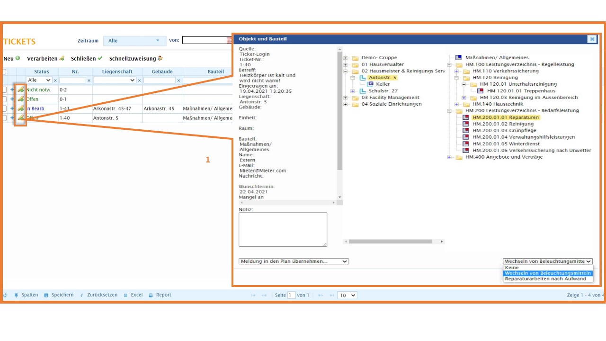606x341 pixels.
Task: Click the Spalten pin icon
Action: click(x=16, y=295)
